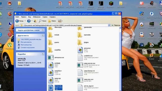Select the DAEMON Tools Lite desktop icon
The width and height of the screenshot is (162, 91).
pos(152,16)
